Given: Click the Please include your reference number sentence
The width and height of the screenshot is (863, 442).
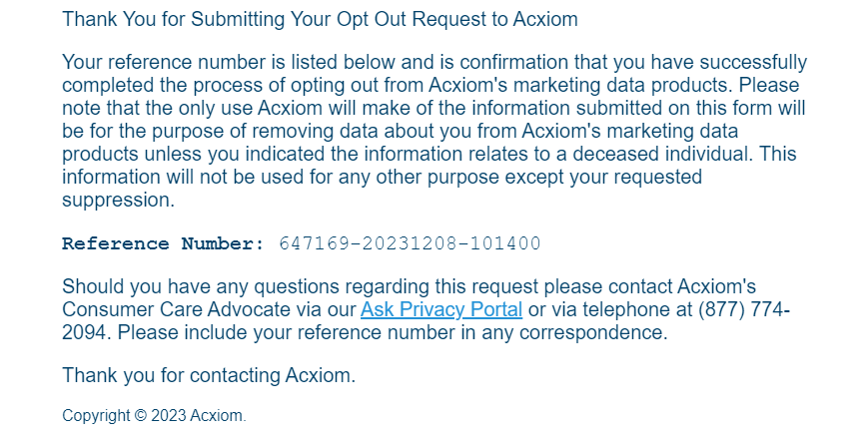Looking at the screenshot, I should pos(393,332).
